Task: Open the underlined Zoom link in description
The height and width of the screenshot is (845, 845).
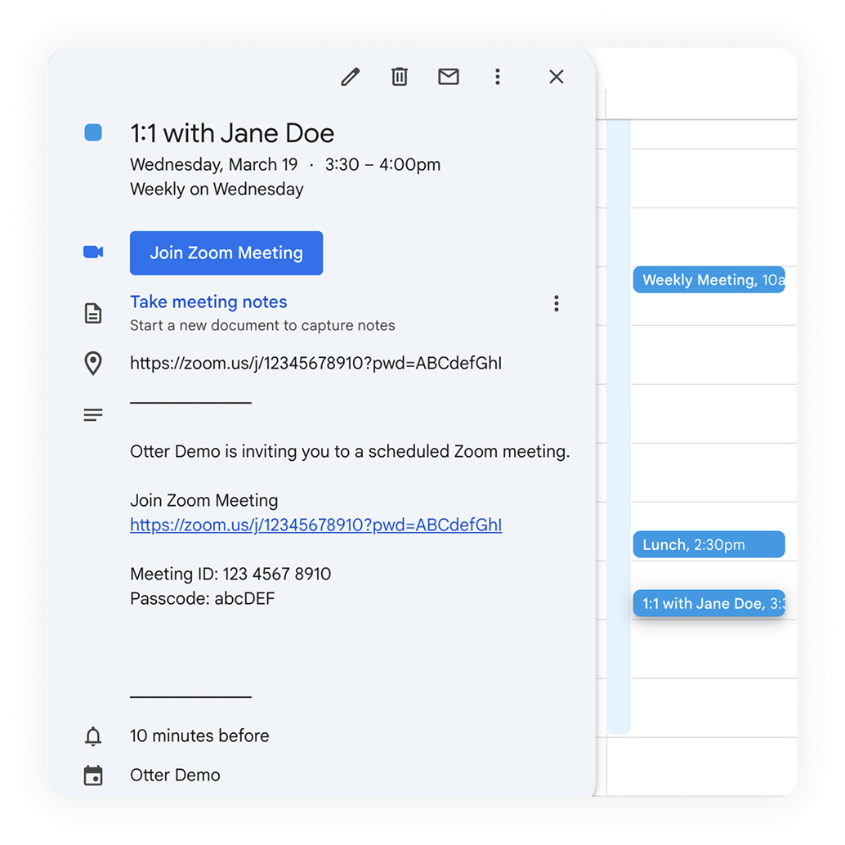Action: pyautogui.click(x=315, y=525)
